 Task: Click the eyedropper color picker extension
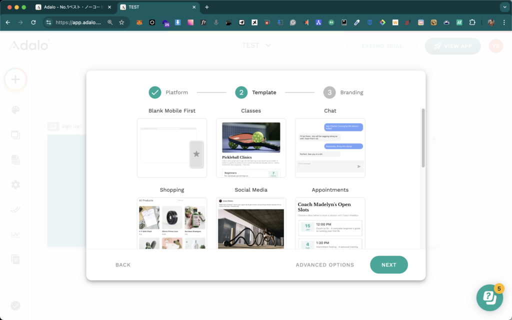[x=357, y=22]
